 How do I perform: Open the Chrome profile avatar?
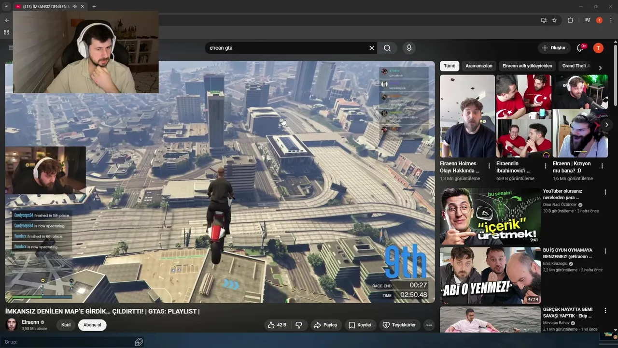coord(599,20)
